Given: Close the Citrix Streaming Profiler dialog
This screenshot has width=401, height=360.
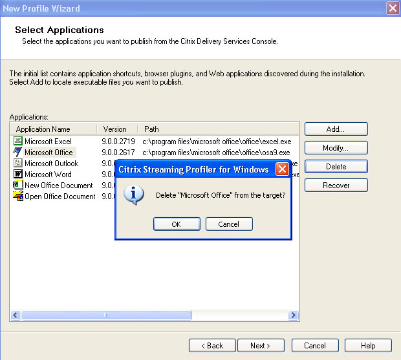Looking at the screenshot, I should click(x=282, y=169).
